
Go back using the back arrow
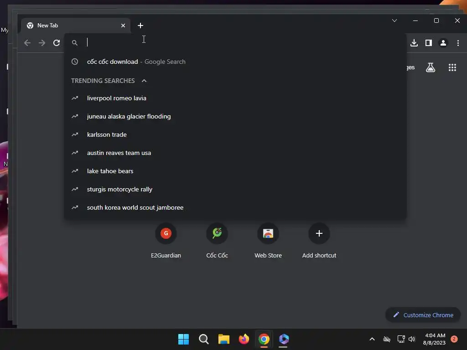27,43
